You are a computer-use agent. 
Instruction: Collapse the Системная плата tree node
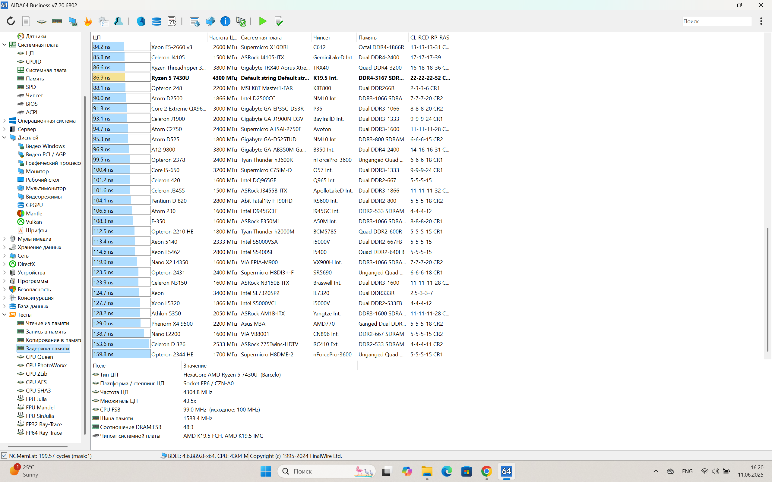5,45
